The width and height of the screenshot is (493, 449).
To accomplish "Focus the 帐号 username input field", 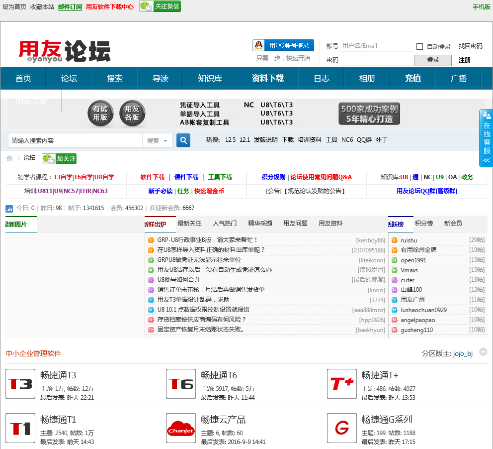I will (x=376, y=46).
